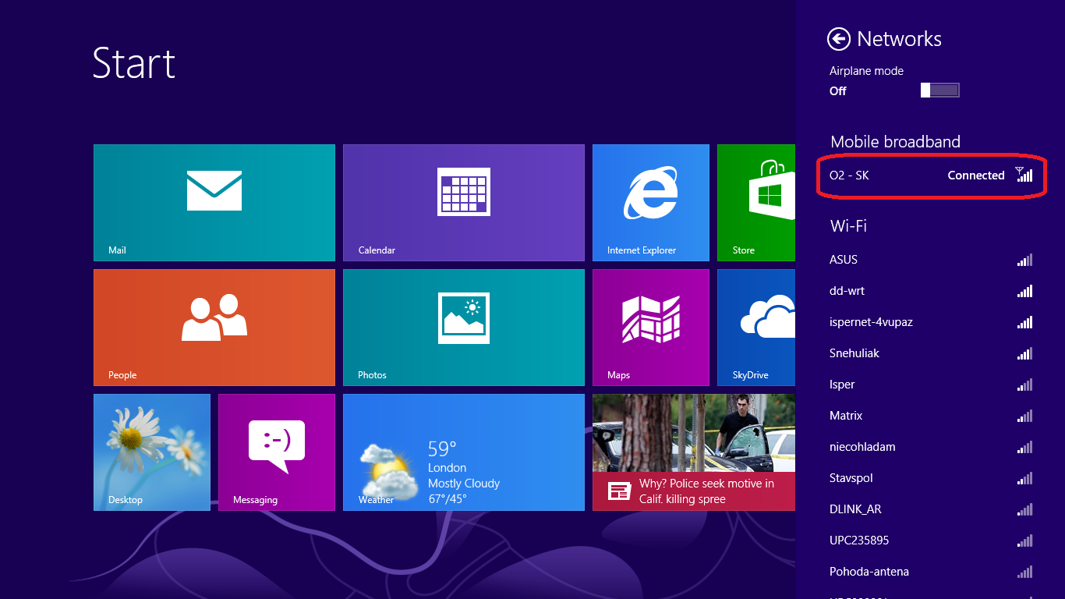Viewport: 1065px width, 599px height.
Task: Open the Store tile
Action: tap(756, 203)
